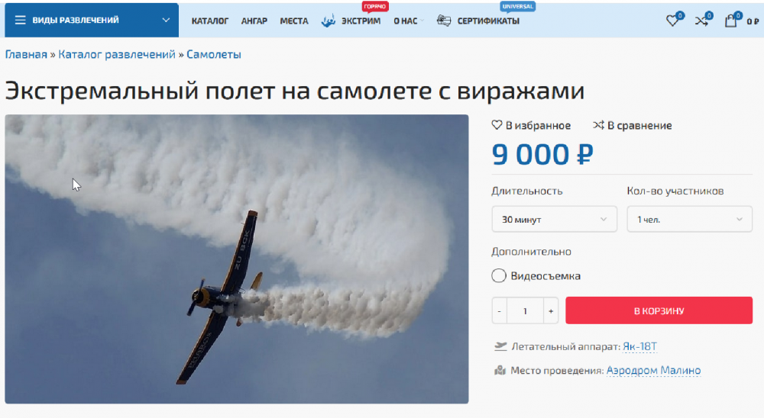Enable the Видеосъемка option
The image size is (764, 418).
(x=498, y=276)
